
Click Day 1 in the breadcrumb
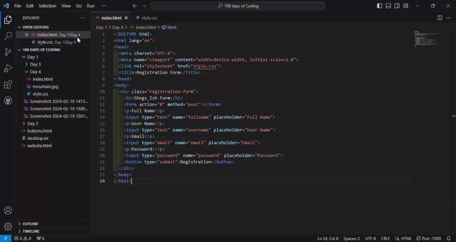pyautogui.click(x=101, y=27)
